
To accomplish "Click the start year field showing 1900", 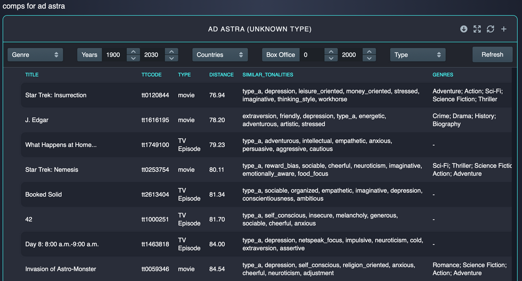I will (x=114, y=54).
